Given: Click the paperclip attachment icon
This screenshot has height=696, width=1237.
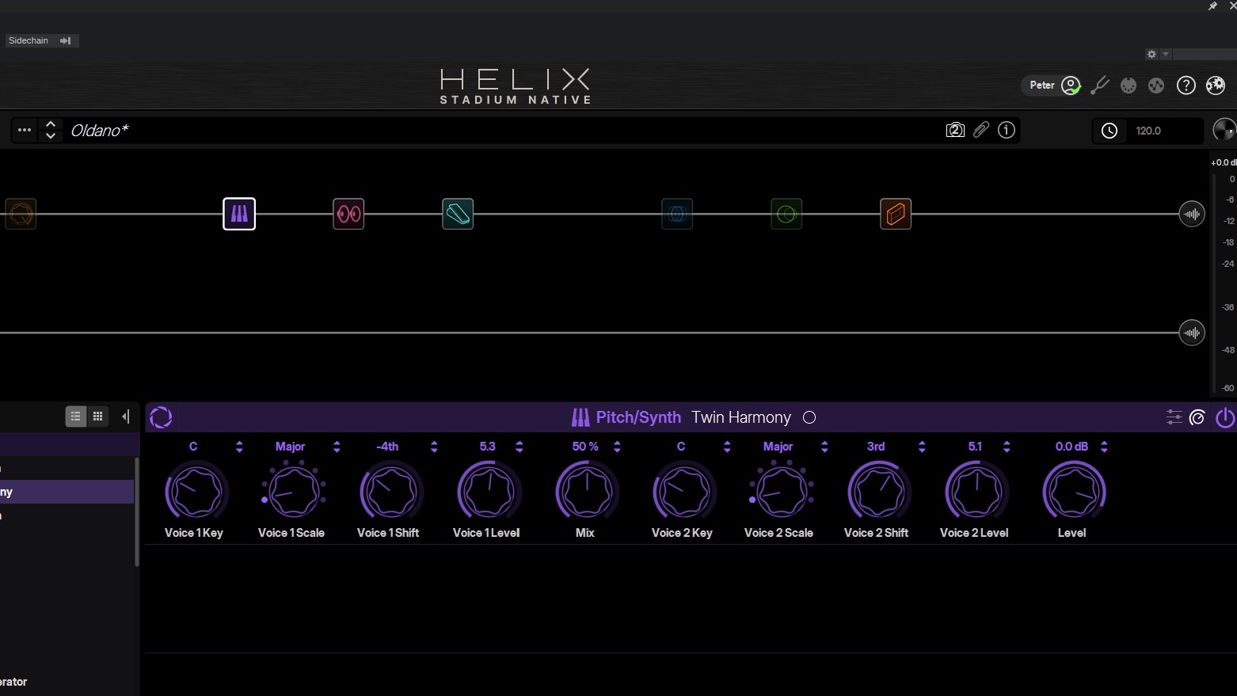Looking at the screenshot, I should (x=981, y=130).
